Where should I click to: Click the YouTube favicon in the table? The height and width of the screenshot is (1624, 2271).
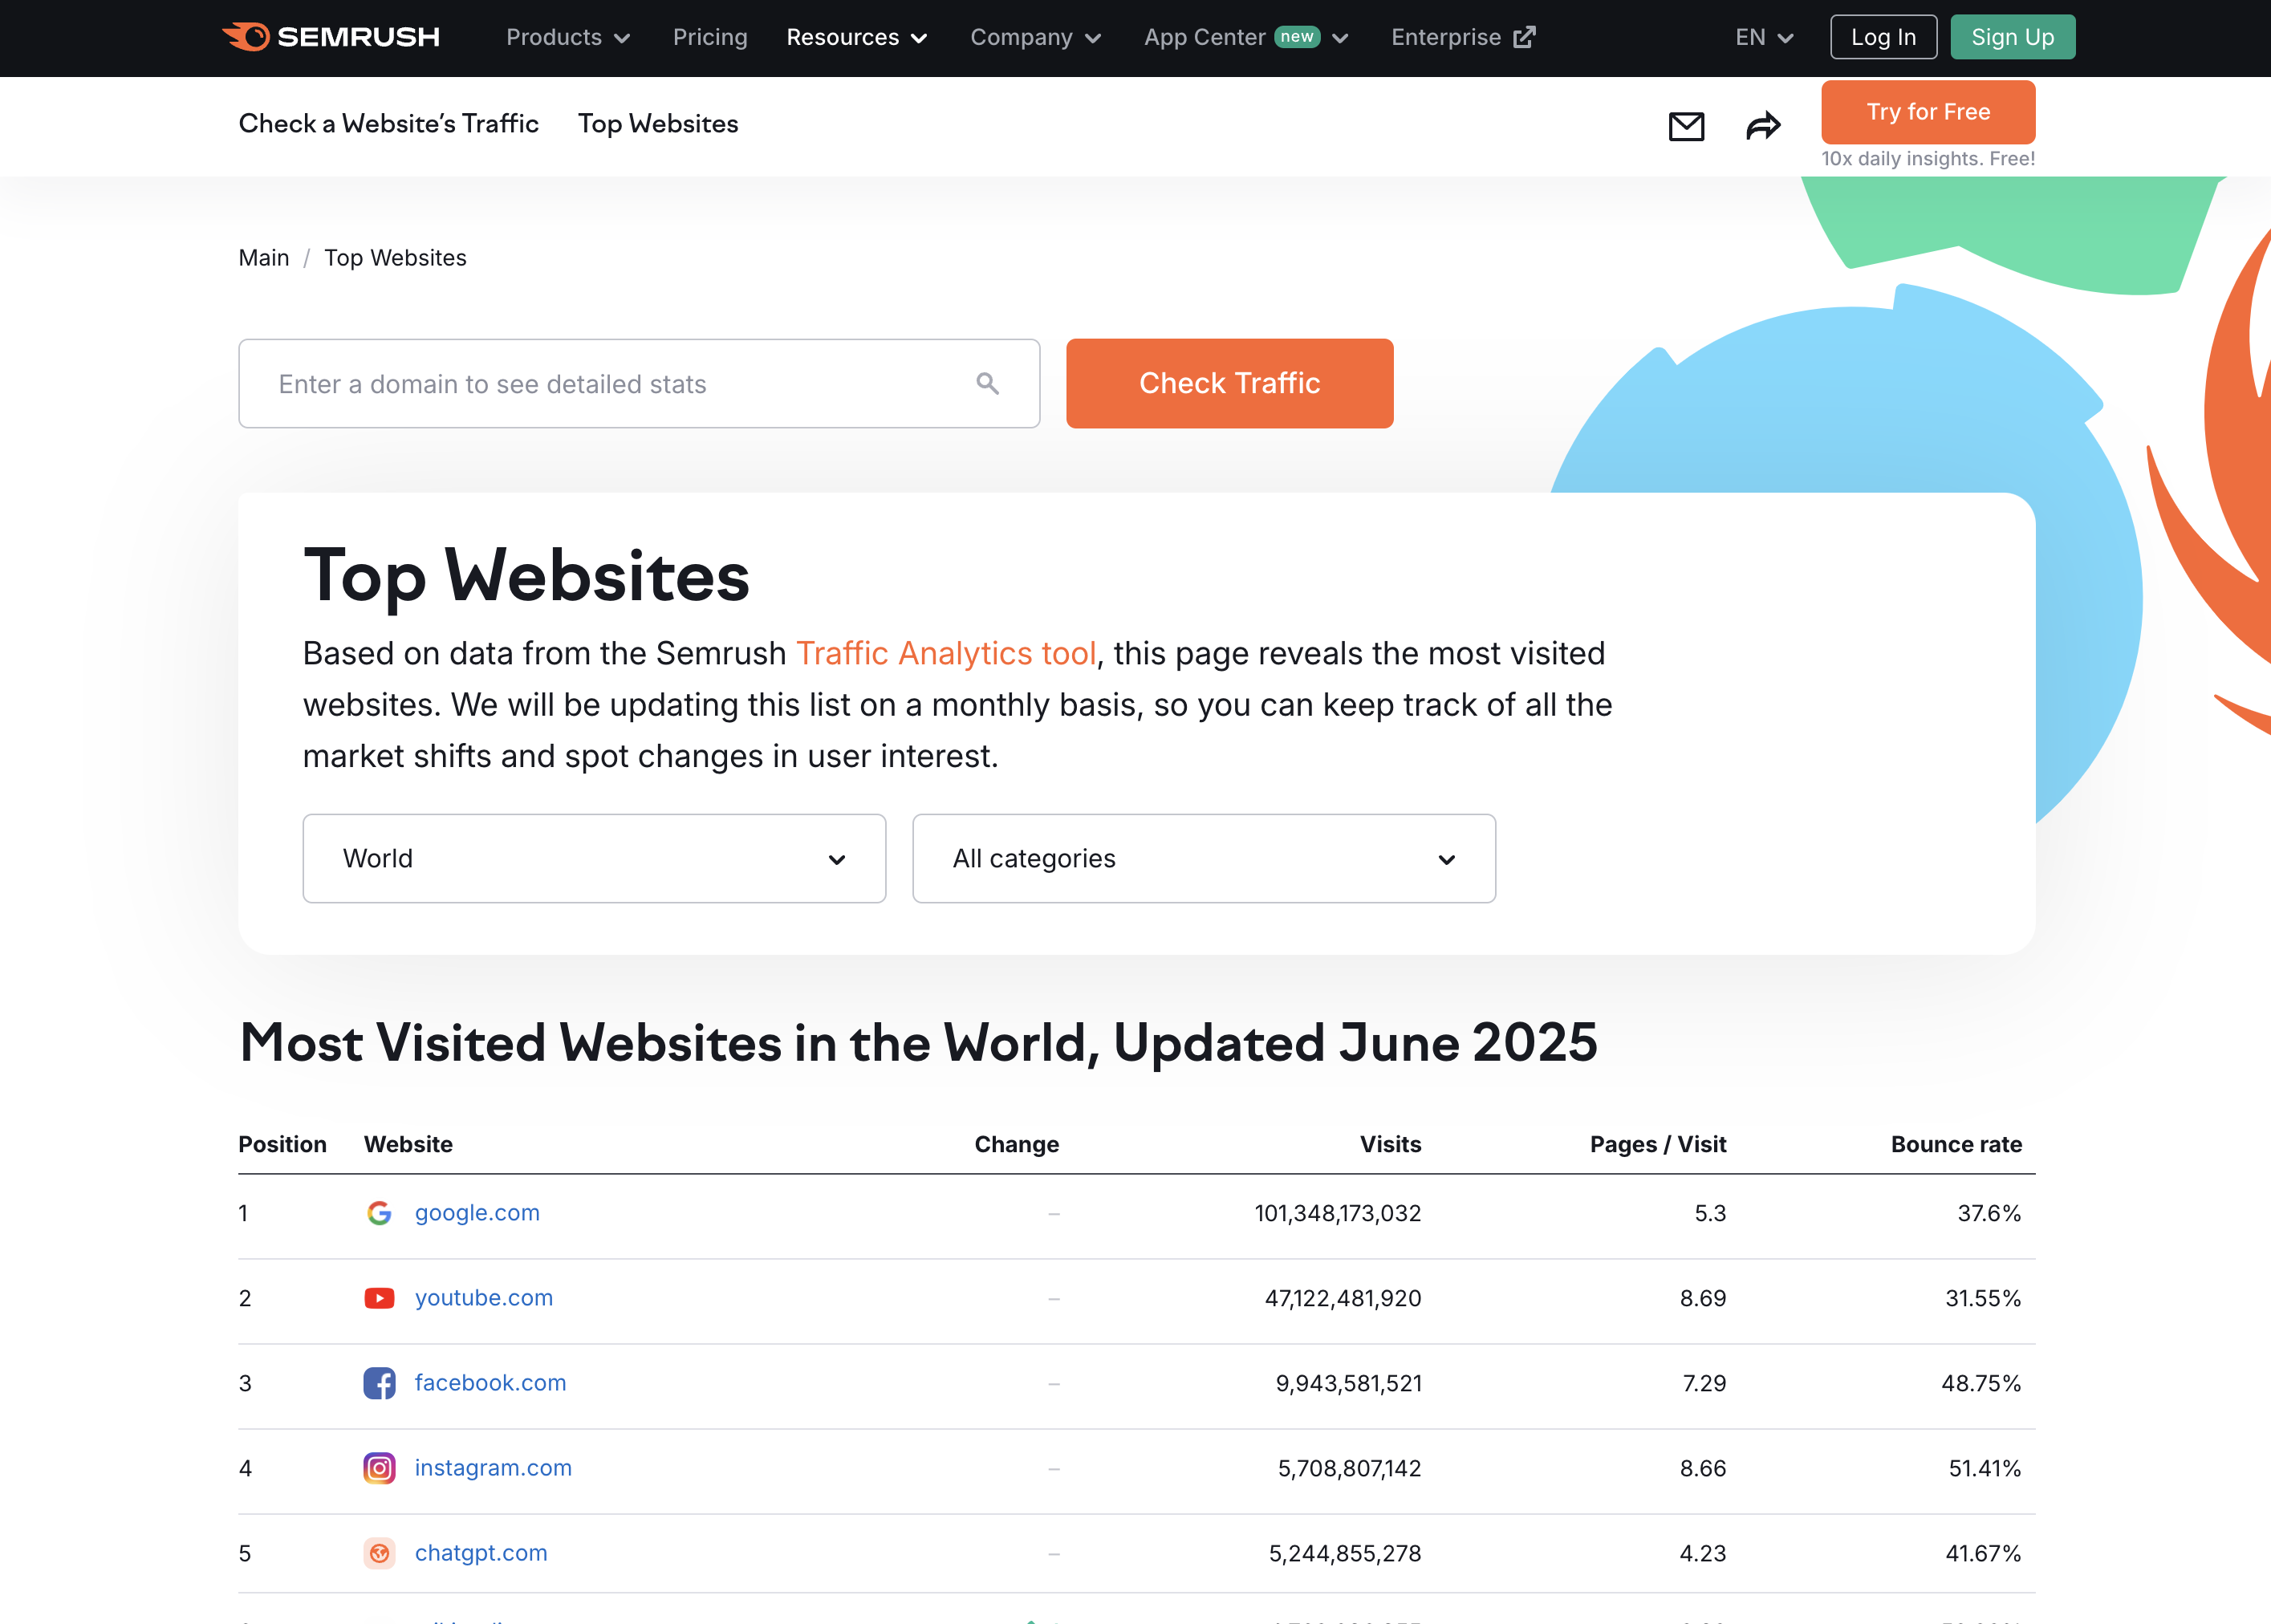click(379, 1298)
